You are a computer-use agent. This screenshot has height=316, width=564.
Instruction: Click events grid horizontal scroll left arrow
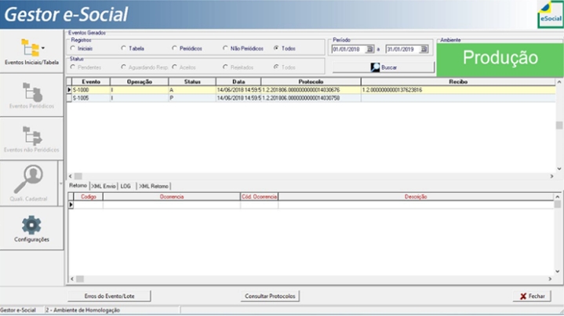(71, 176)
